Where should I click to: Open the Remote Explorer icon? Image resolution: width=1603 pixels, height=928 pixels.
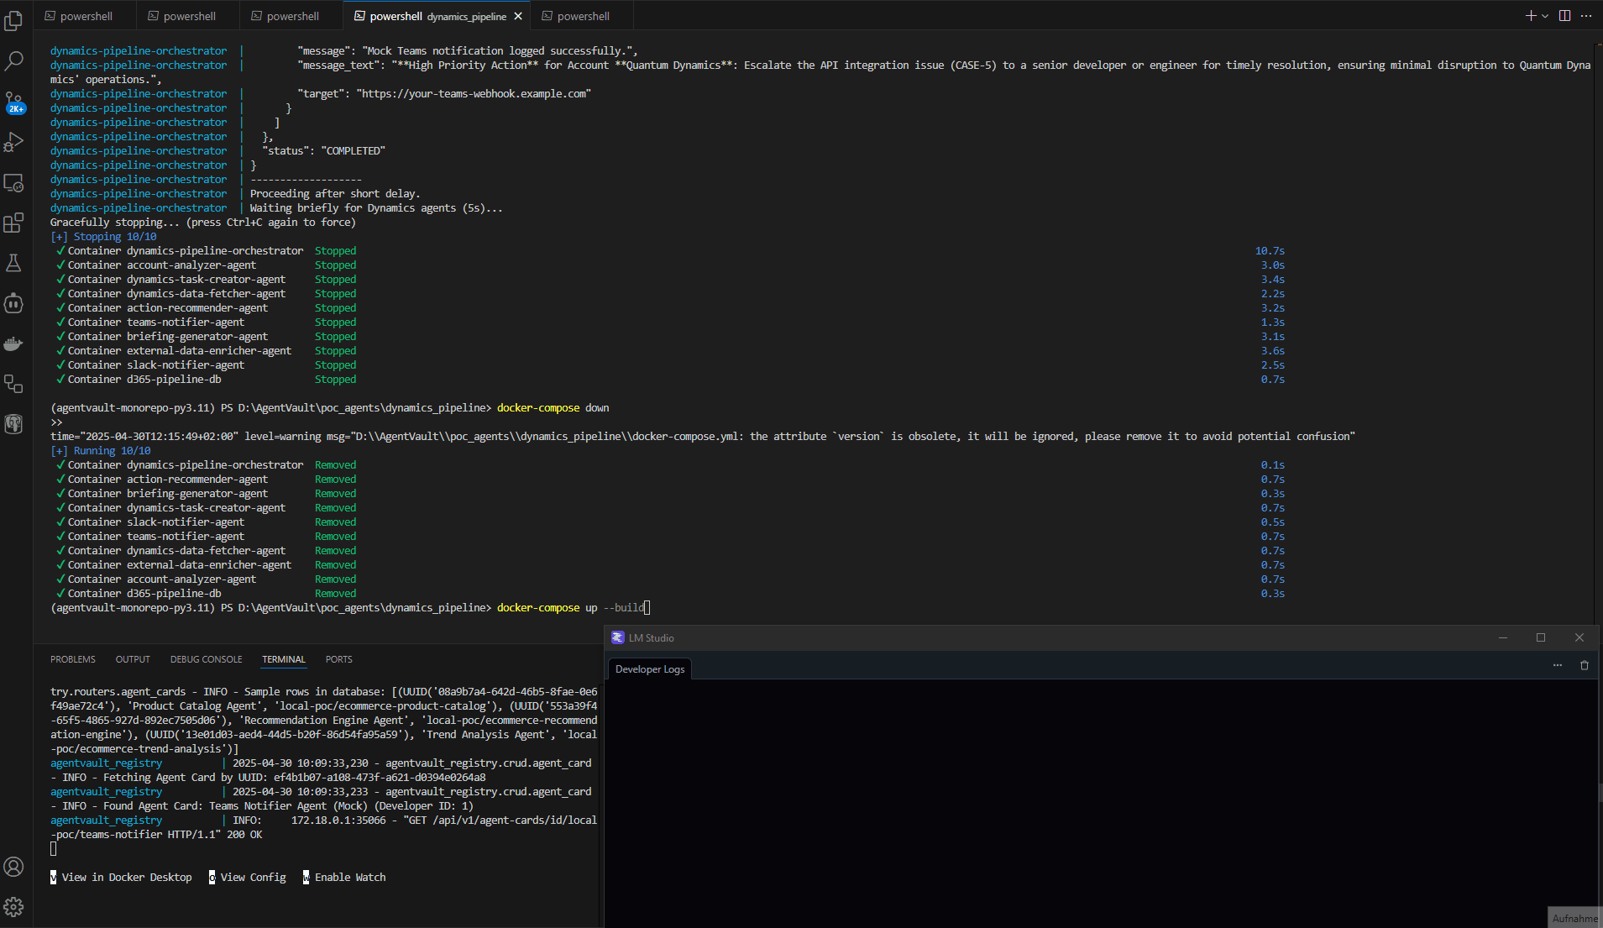pos(13,182)
